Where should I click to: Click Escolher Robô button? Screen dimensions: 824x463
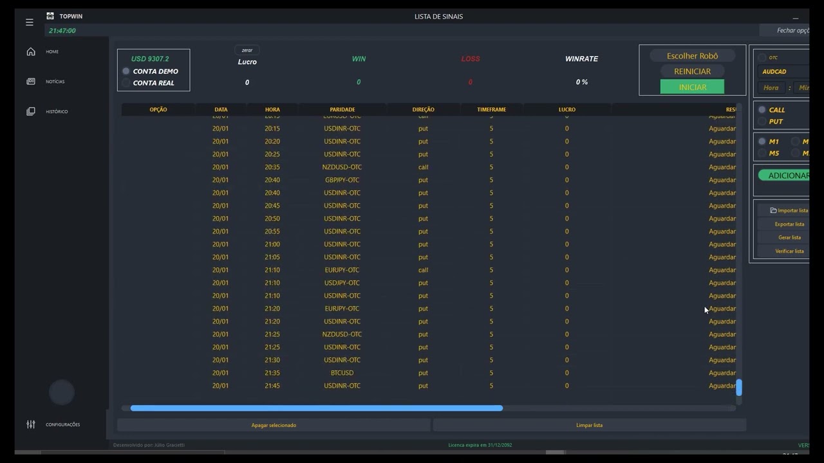coord(692,56)
